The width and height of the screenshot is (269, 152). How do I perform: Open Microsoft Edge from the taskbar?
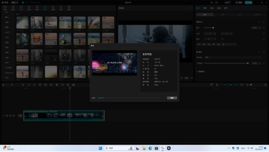click(150, 148)
